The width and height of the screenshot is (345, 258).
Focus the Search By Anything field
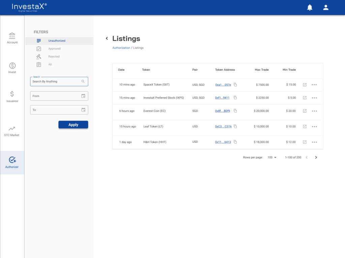pos(56,82)
